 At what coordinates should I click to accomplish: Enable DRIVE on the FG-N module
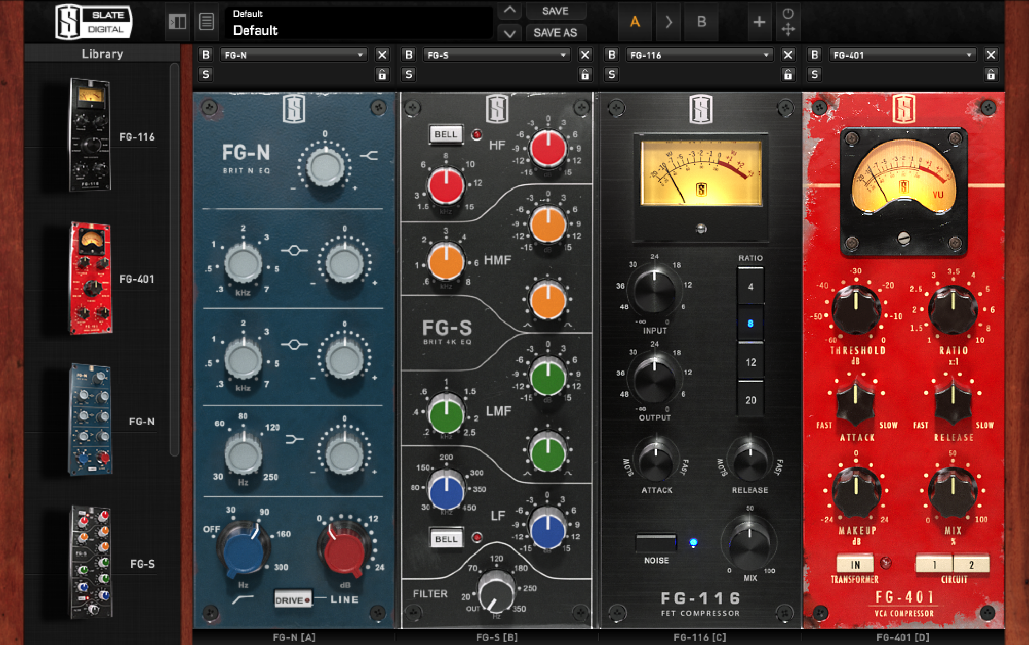293,599
